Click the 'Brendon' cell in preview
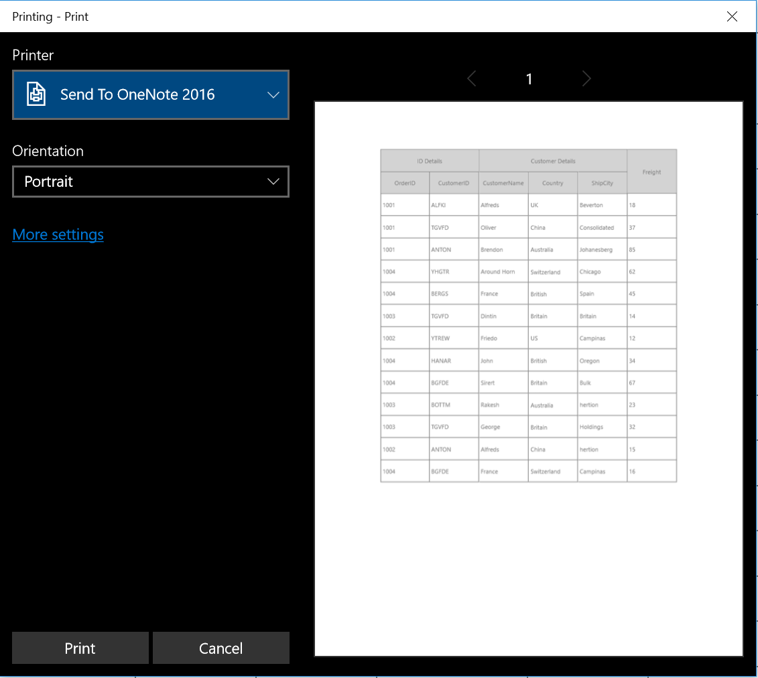This screenshot has height=678, width=758. (x=503, y=250)
